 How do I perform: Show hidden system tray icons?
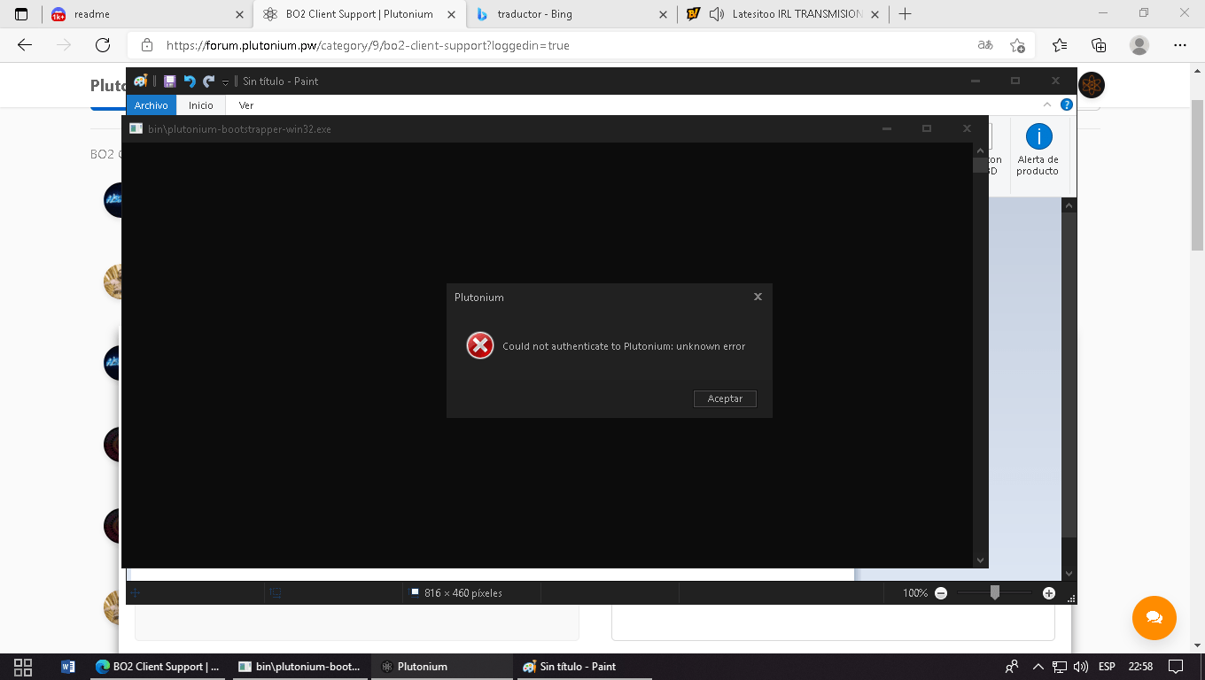(1038, 667)
